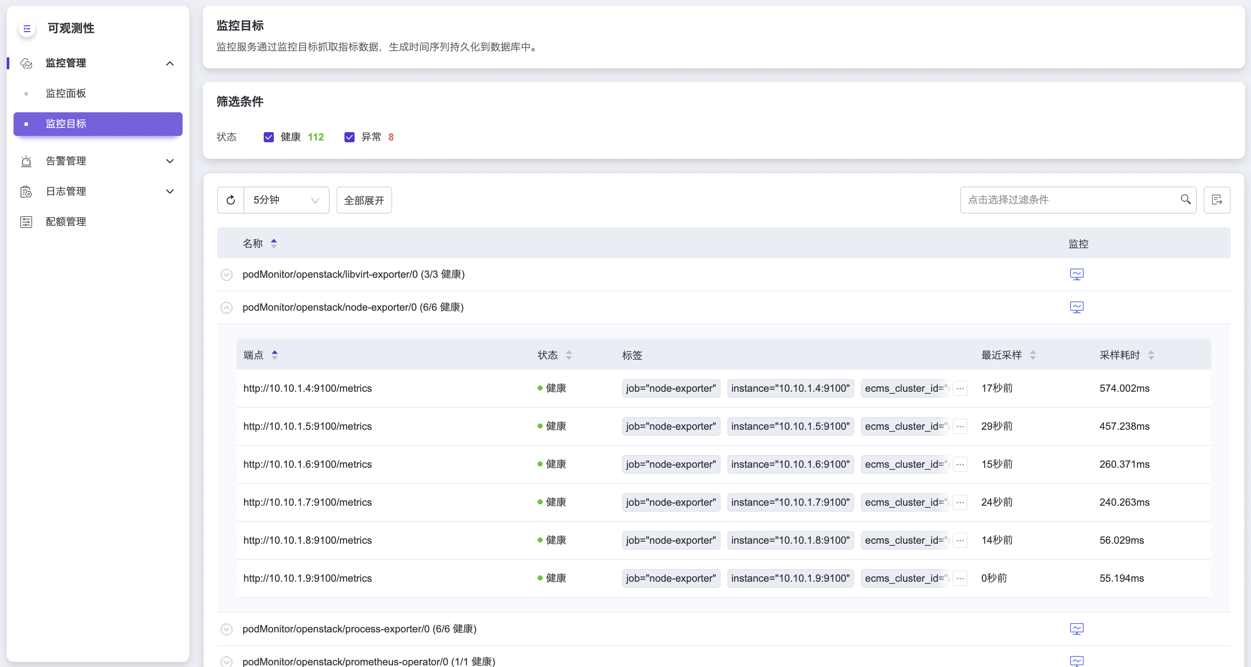Uncheck the 健康 status filter
Viewport: 1251px width, 667px height.
pyautogui.click(x=268, y=137)
